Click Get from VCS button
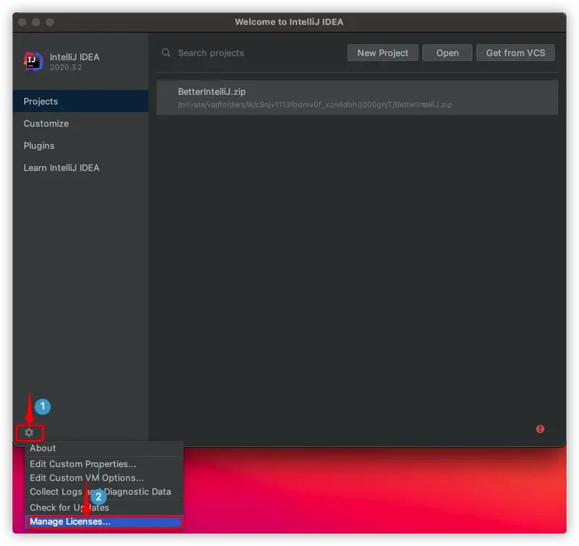 pos(515,53)
